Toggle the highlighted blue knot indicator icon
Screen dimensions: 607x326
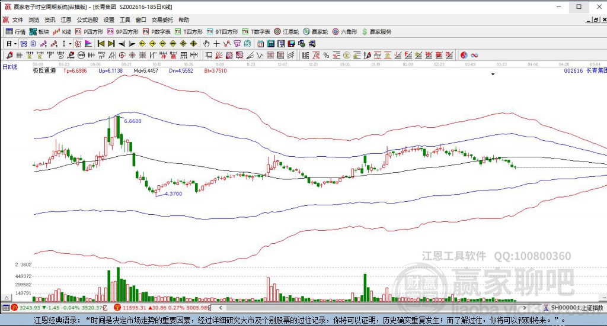coord(23,44)
